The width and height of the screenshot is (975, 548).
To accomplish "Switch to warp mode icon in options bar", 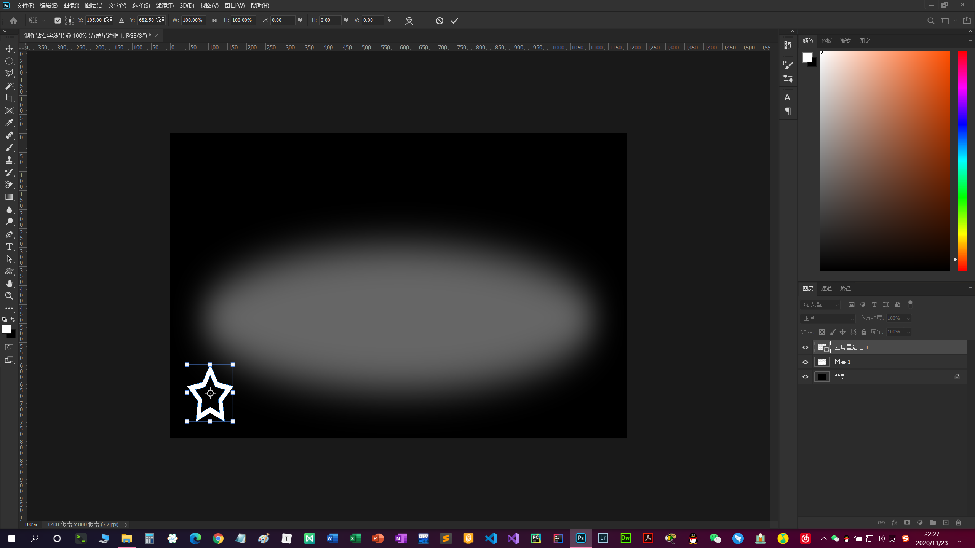I will (x=409, y=21).
